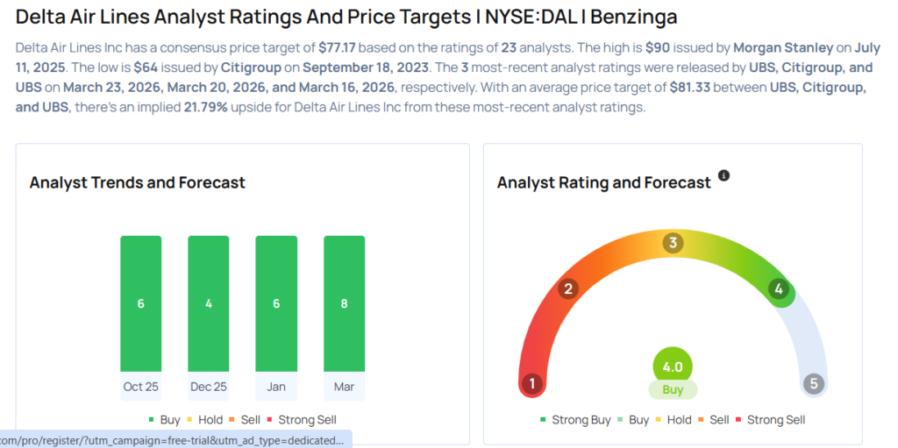
Task: Click gauge marker number 3
Action: [x=673, y=243]
